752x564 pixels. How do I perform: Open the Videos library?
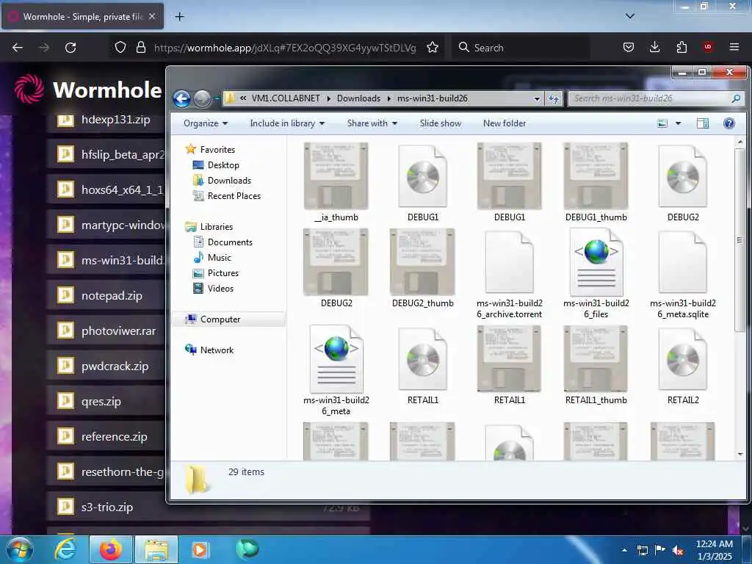[213, 288]
